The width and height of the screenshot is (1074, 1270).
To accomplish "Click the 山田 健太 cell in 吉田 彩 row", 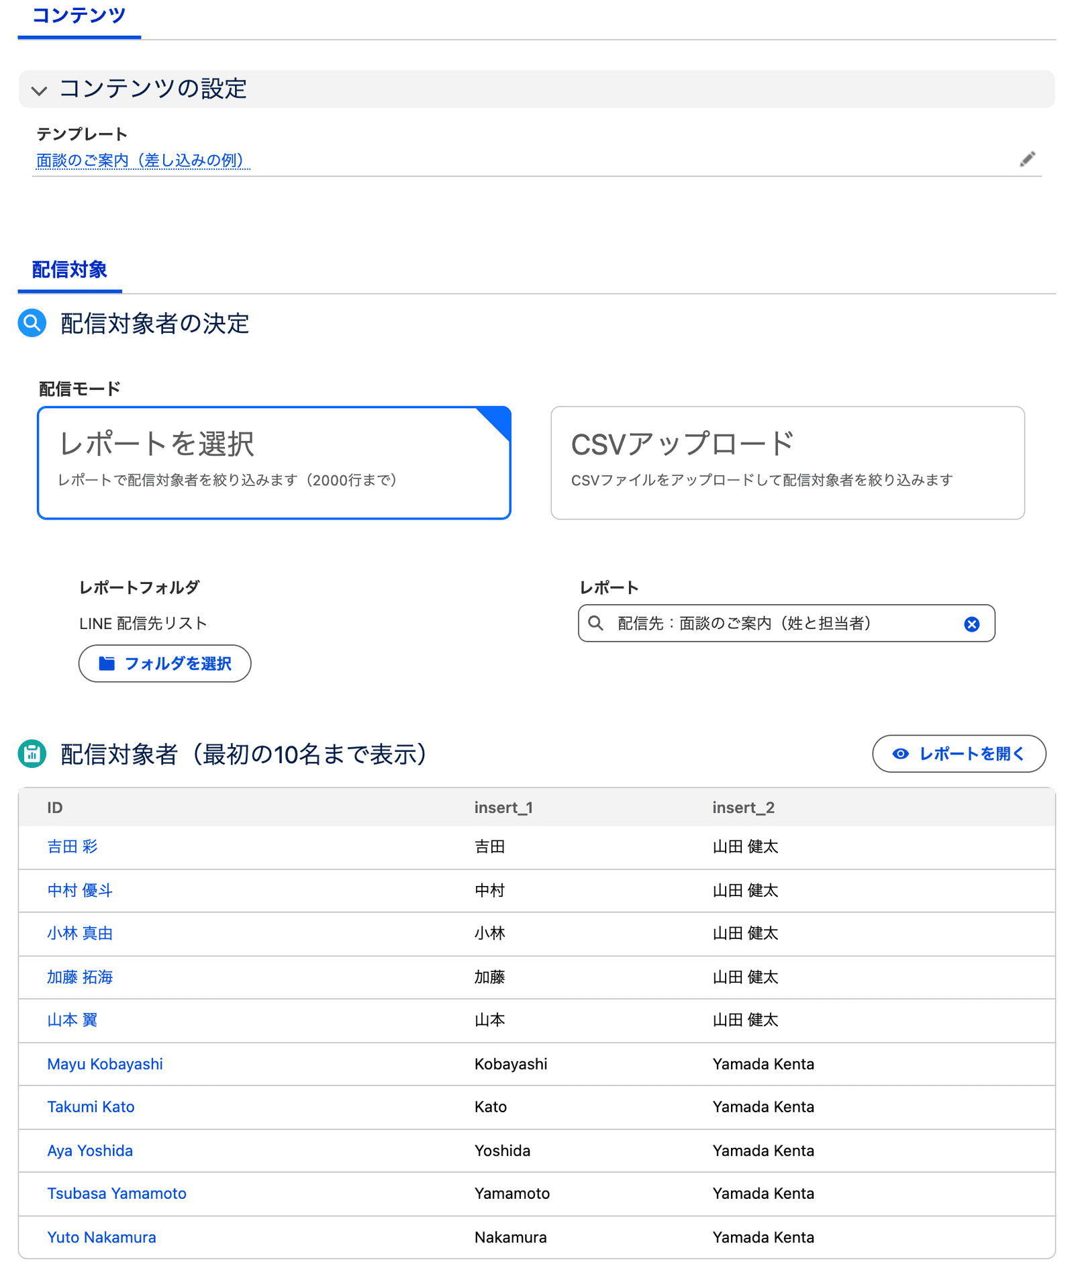I will pos(745,847).
